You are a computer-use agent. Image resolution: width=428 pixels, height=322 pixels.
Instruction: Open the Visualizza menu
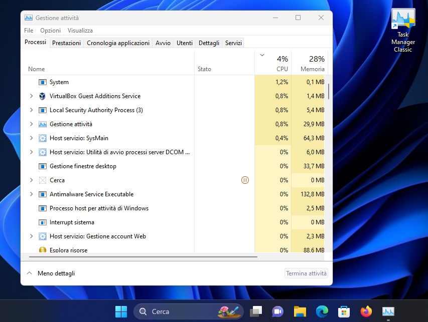pos(80,31)
